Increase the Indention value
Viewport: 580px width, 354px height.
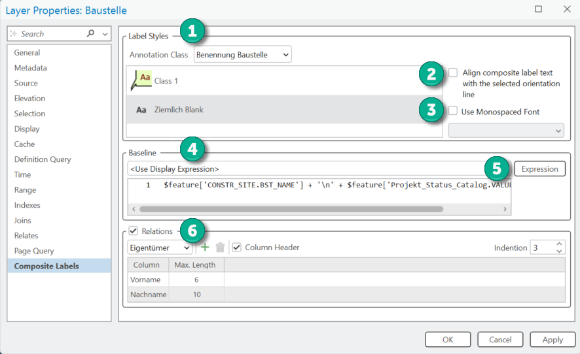(x=559, y=244)
